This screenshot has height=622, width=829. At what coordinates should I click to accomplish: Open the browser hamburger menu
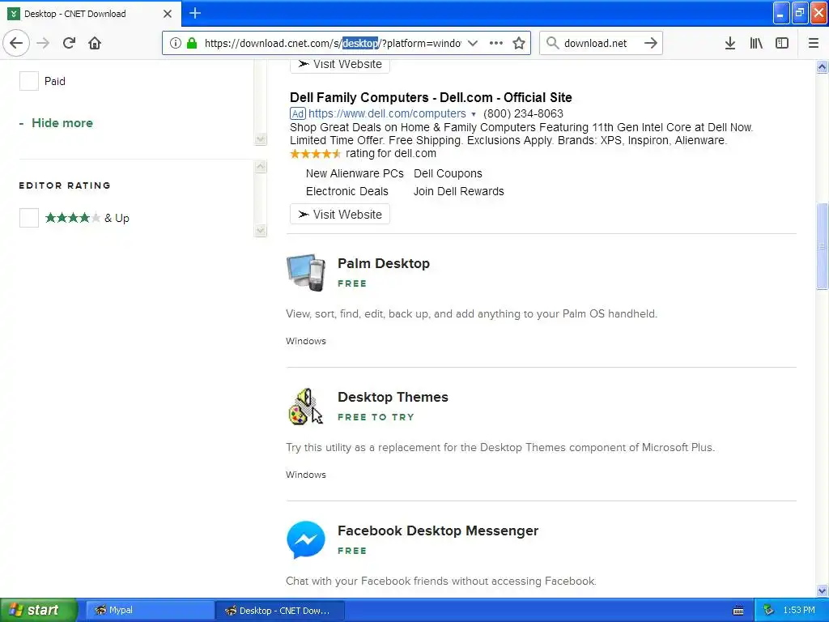(x=813, y=43)
